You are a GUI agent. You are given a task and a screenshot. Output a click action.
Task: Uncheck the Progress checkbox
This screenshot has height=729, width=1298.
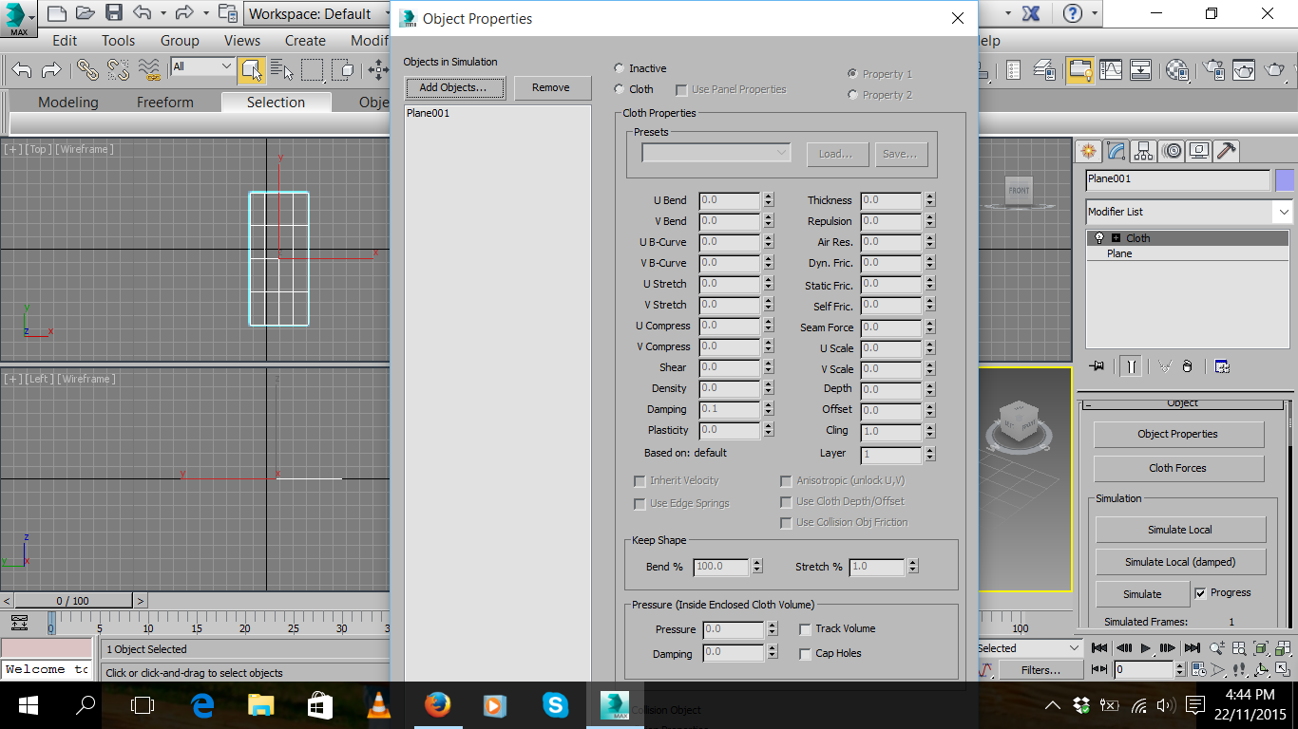point(1200,593)
